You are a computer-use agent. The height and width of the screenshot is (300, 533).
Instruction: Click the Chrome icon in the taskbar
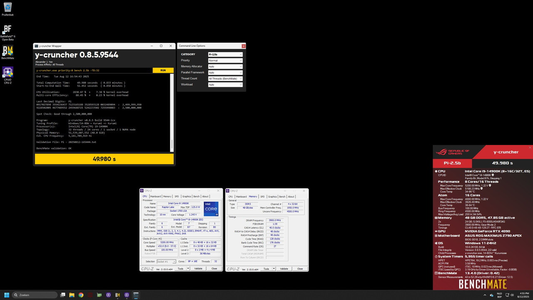click(x=81, y=295)
